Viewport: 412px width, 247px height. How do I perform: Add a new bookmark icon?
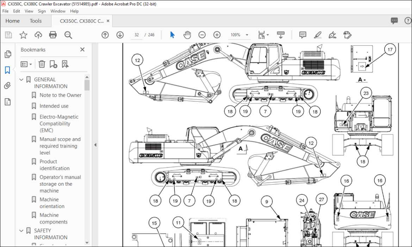click(x=53, y=64)
